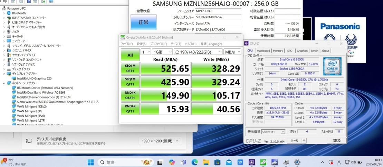Screen dimensions: 383x167
Task: Switch to the Bench tab in CPU-Z
Action: tap(314, 50)
